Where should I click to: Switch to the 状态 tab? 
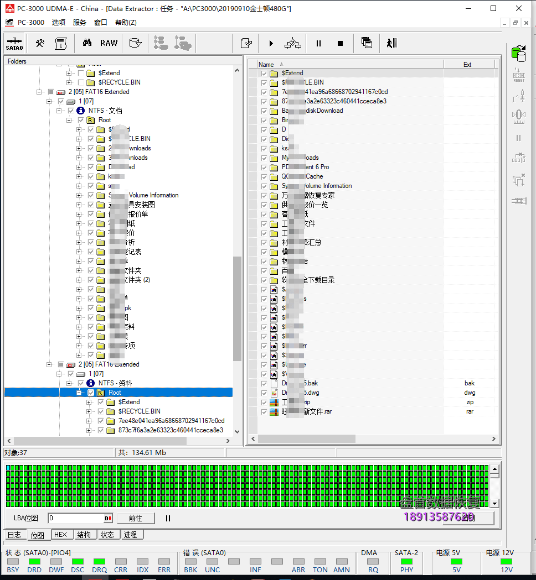[107, 535]
